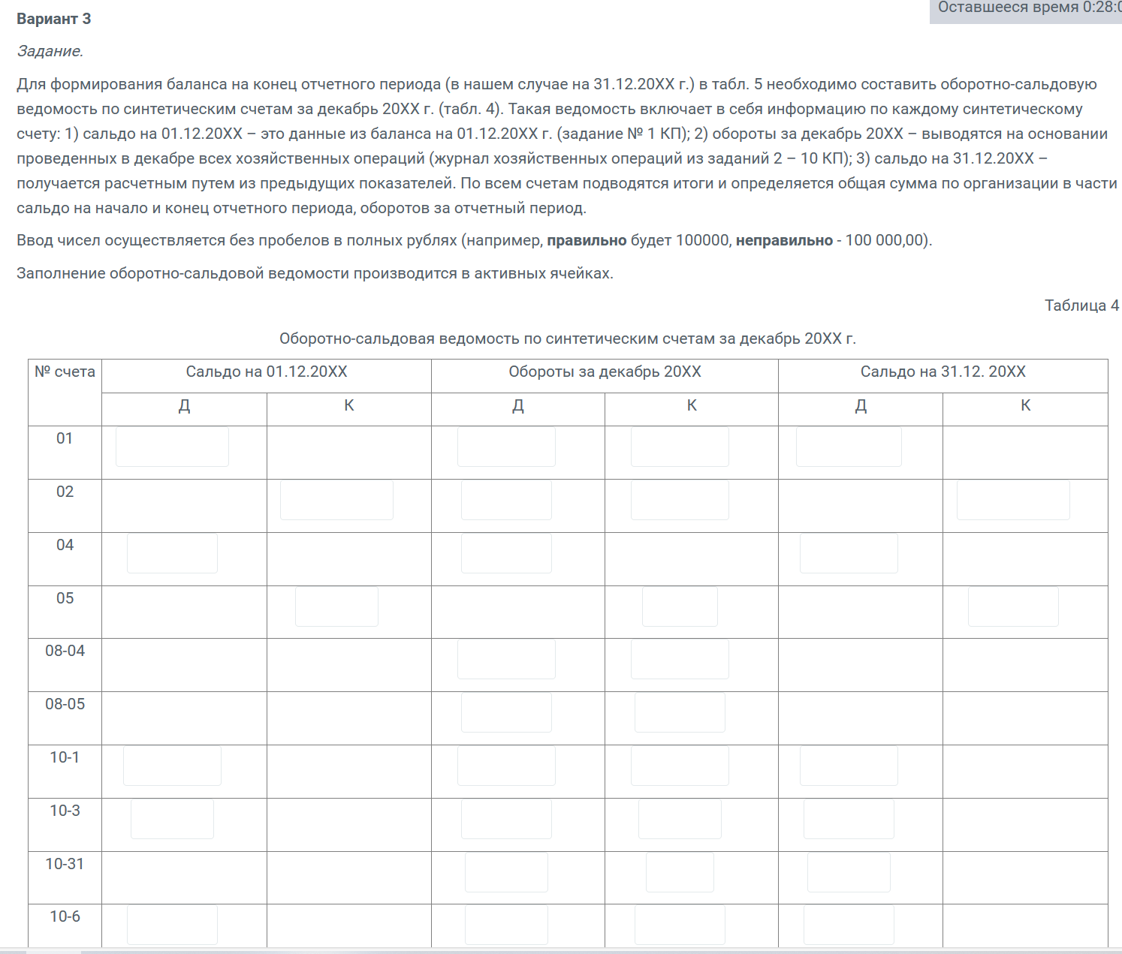The width and height of the screenshot is (1122, 954).
Task: Click account 10-31 credit turnover field
Action: pyautogui.click(x=680, y=872)
